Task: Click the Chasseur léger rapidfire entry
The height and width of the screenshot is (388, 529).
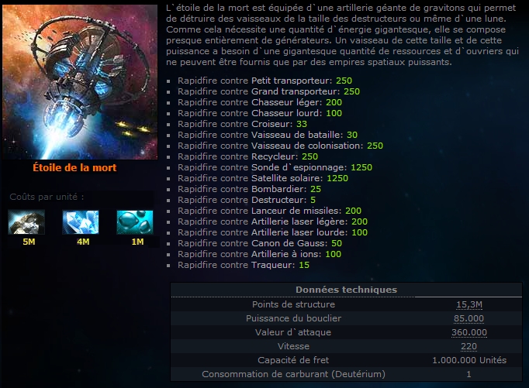Action: pos(260,102)
